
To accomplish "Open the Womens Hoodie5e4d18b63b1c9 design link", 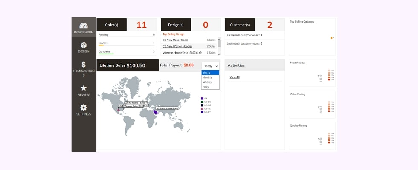I will (x=182, y=53).
